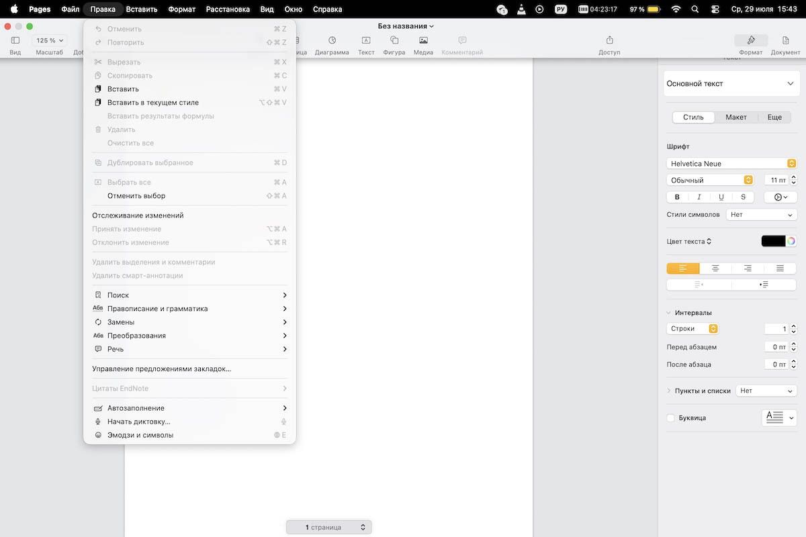This screenshot has height=537, width=806.
Task: Align text center
Action: pyautogui.click(x=715, y=268)
